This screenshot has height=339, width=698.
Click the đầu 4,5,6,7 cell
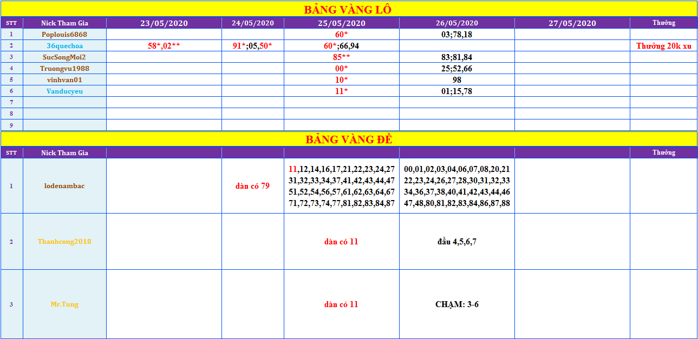(x=457, y=241)
